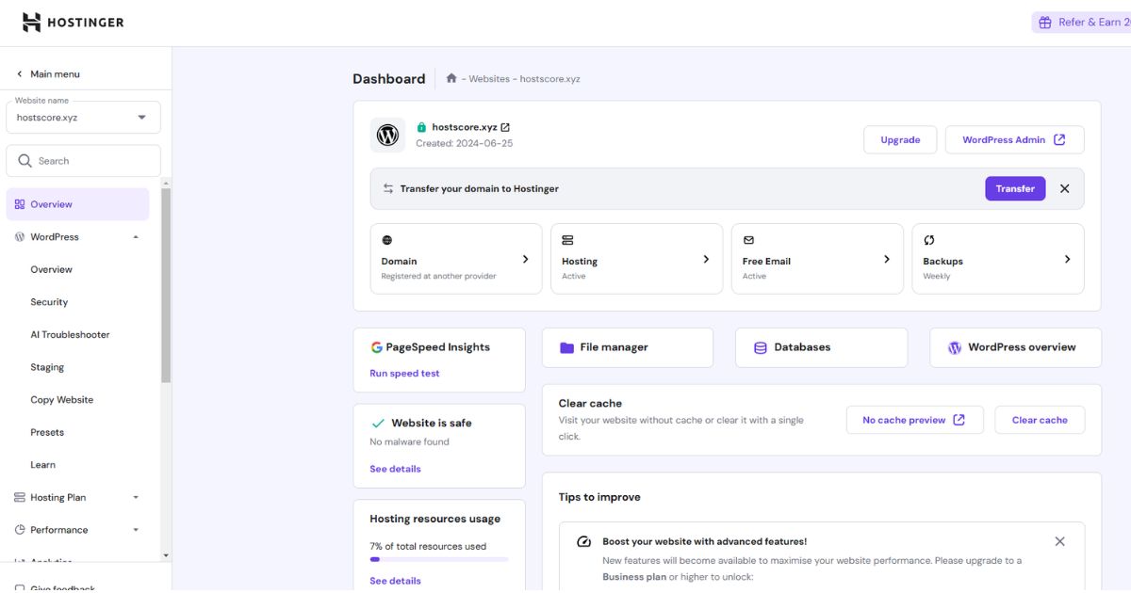
Task: Click the Upgrade button
Action: click(x=900, y=139)
